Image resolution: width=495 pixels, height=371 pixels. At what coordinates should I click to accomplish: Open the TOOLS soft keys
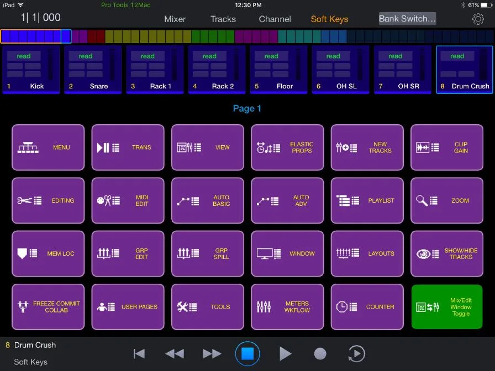208,307
